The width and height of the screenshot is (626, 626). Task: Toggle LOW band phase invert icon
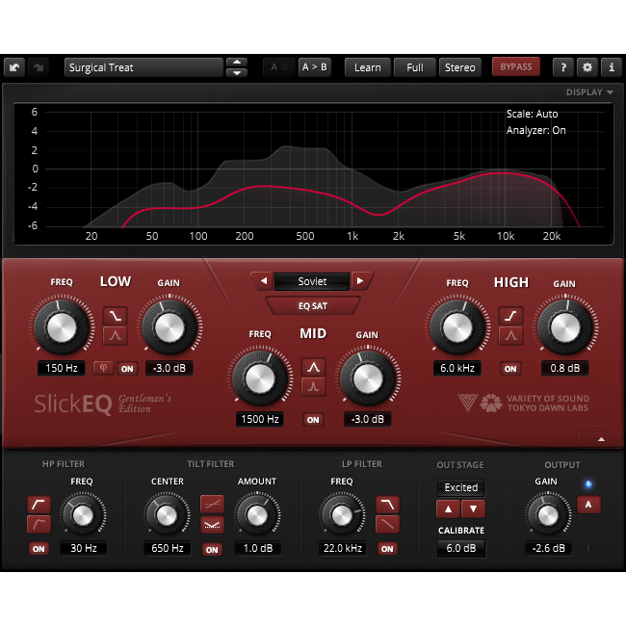click(x=103, y=368)
